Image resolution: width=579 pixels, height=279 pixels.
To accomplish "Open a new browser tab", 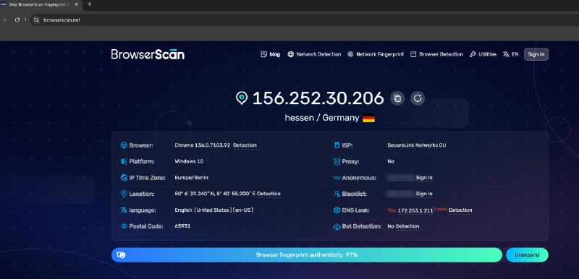I will 89,4.
